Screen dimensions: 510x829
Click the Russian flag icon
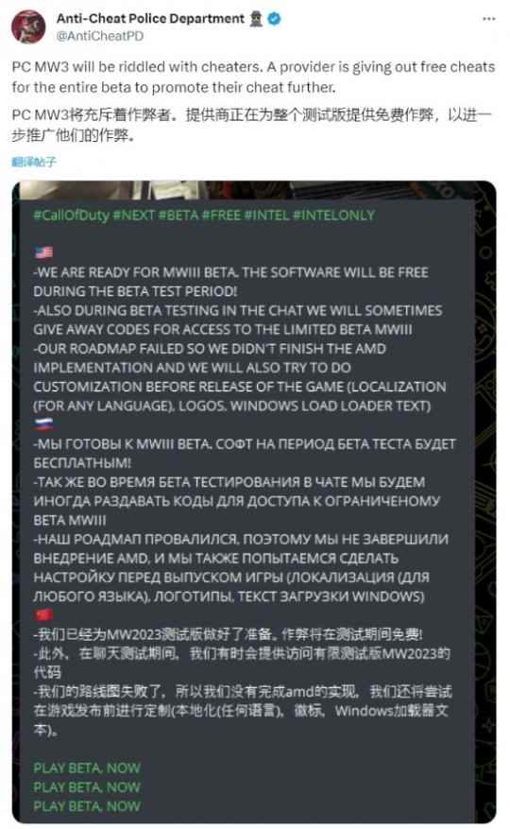coord(43,424)
